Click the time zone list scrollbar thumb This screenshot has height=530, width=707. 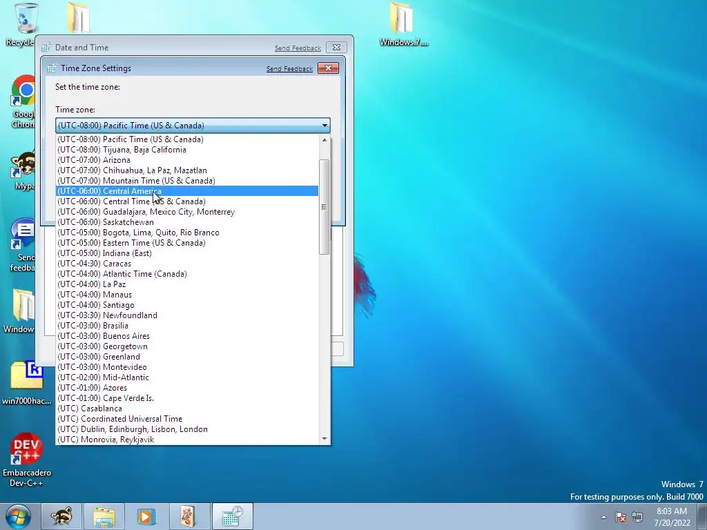click(x=324, y=207)
